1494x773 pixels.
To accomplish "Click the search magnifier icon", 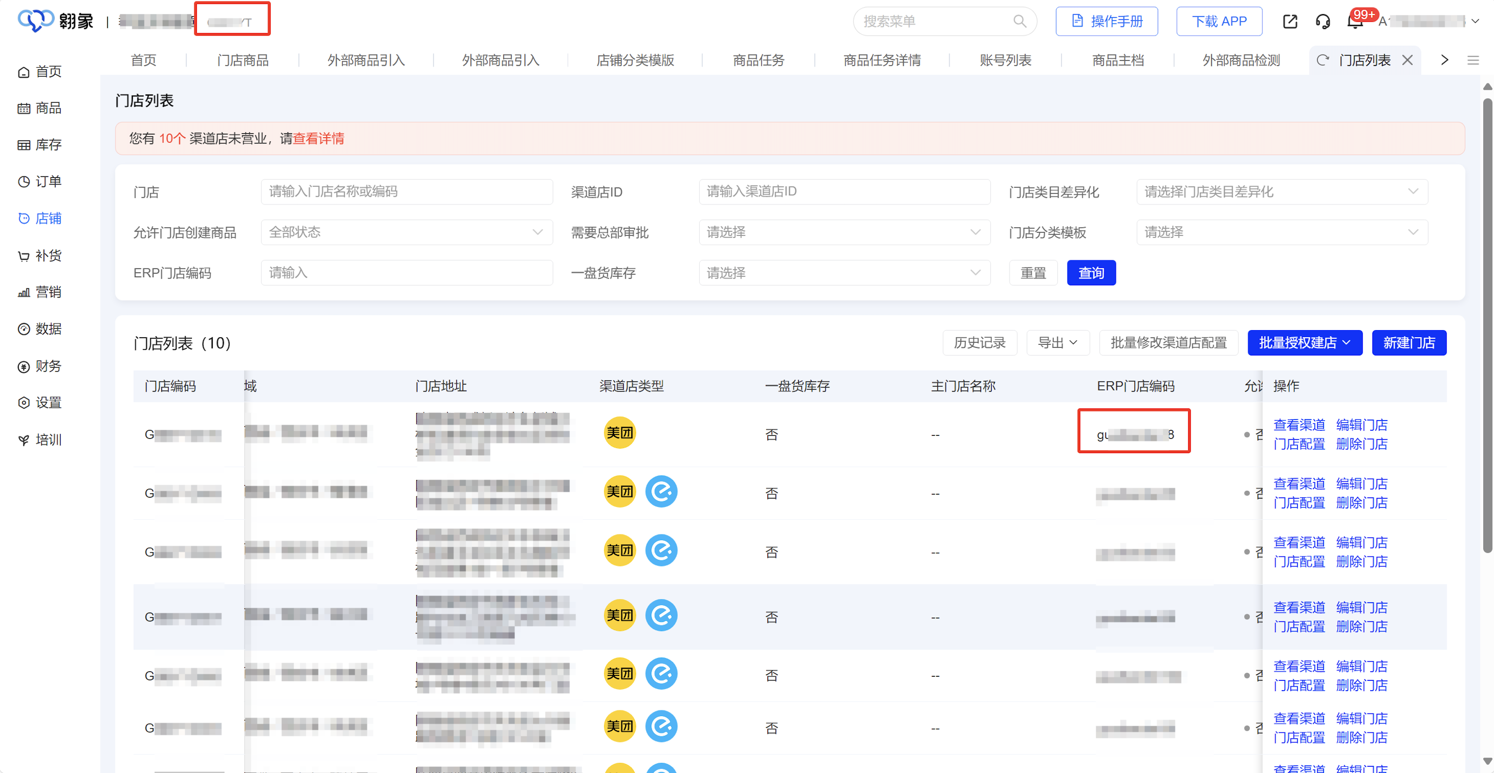I will click(x=1019, y=21).
